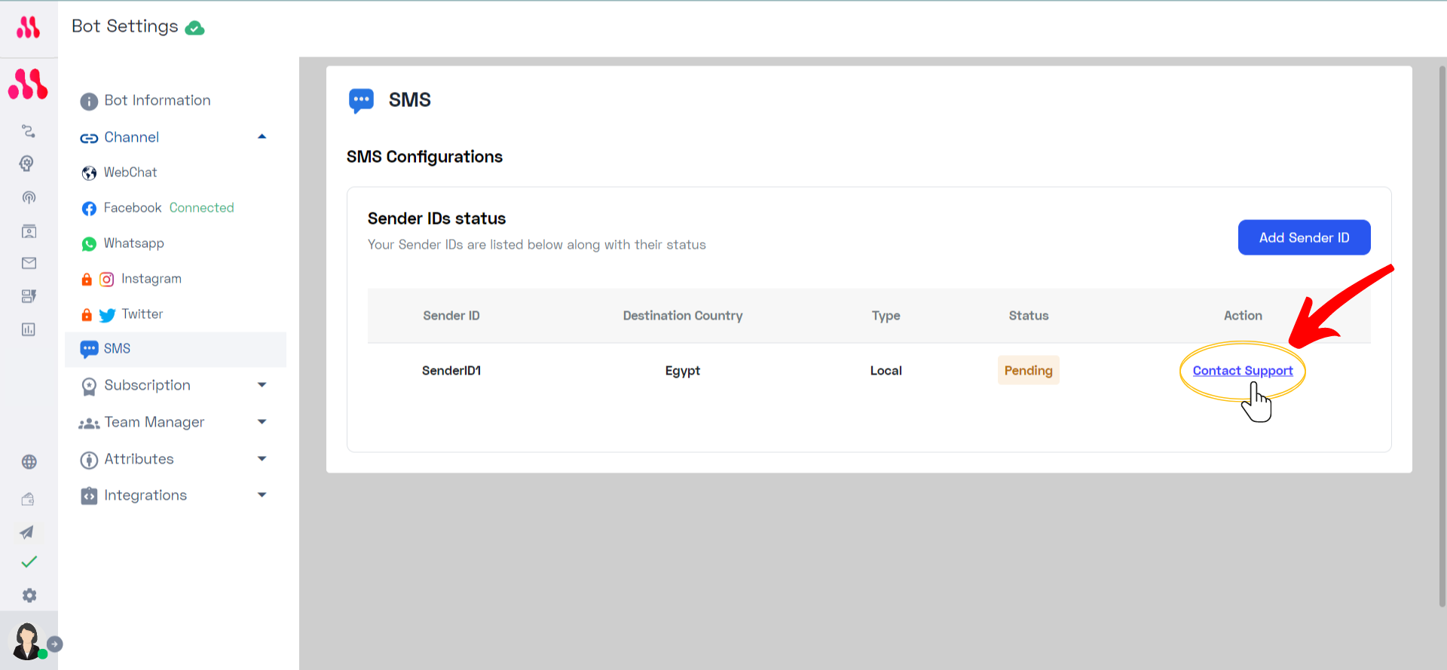Click the Action column header
The width and height of the screenshot is (1447, 670).
pos(1243,316)
